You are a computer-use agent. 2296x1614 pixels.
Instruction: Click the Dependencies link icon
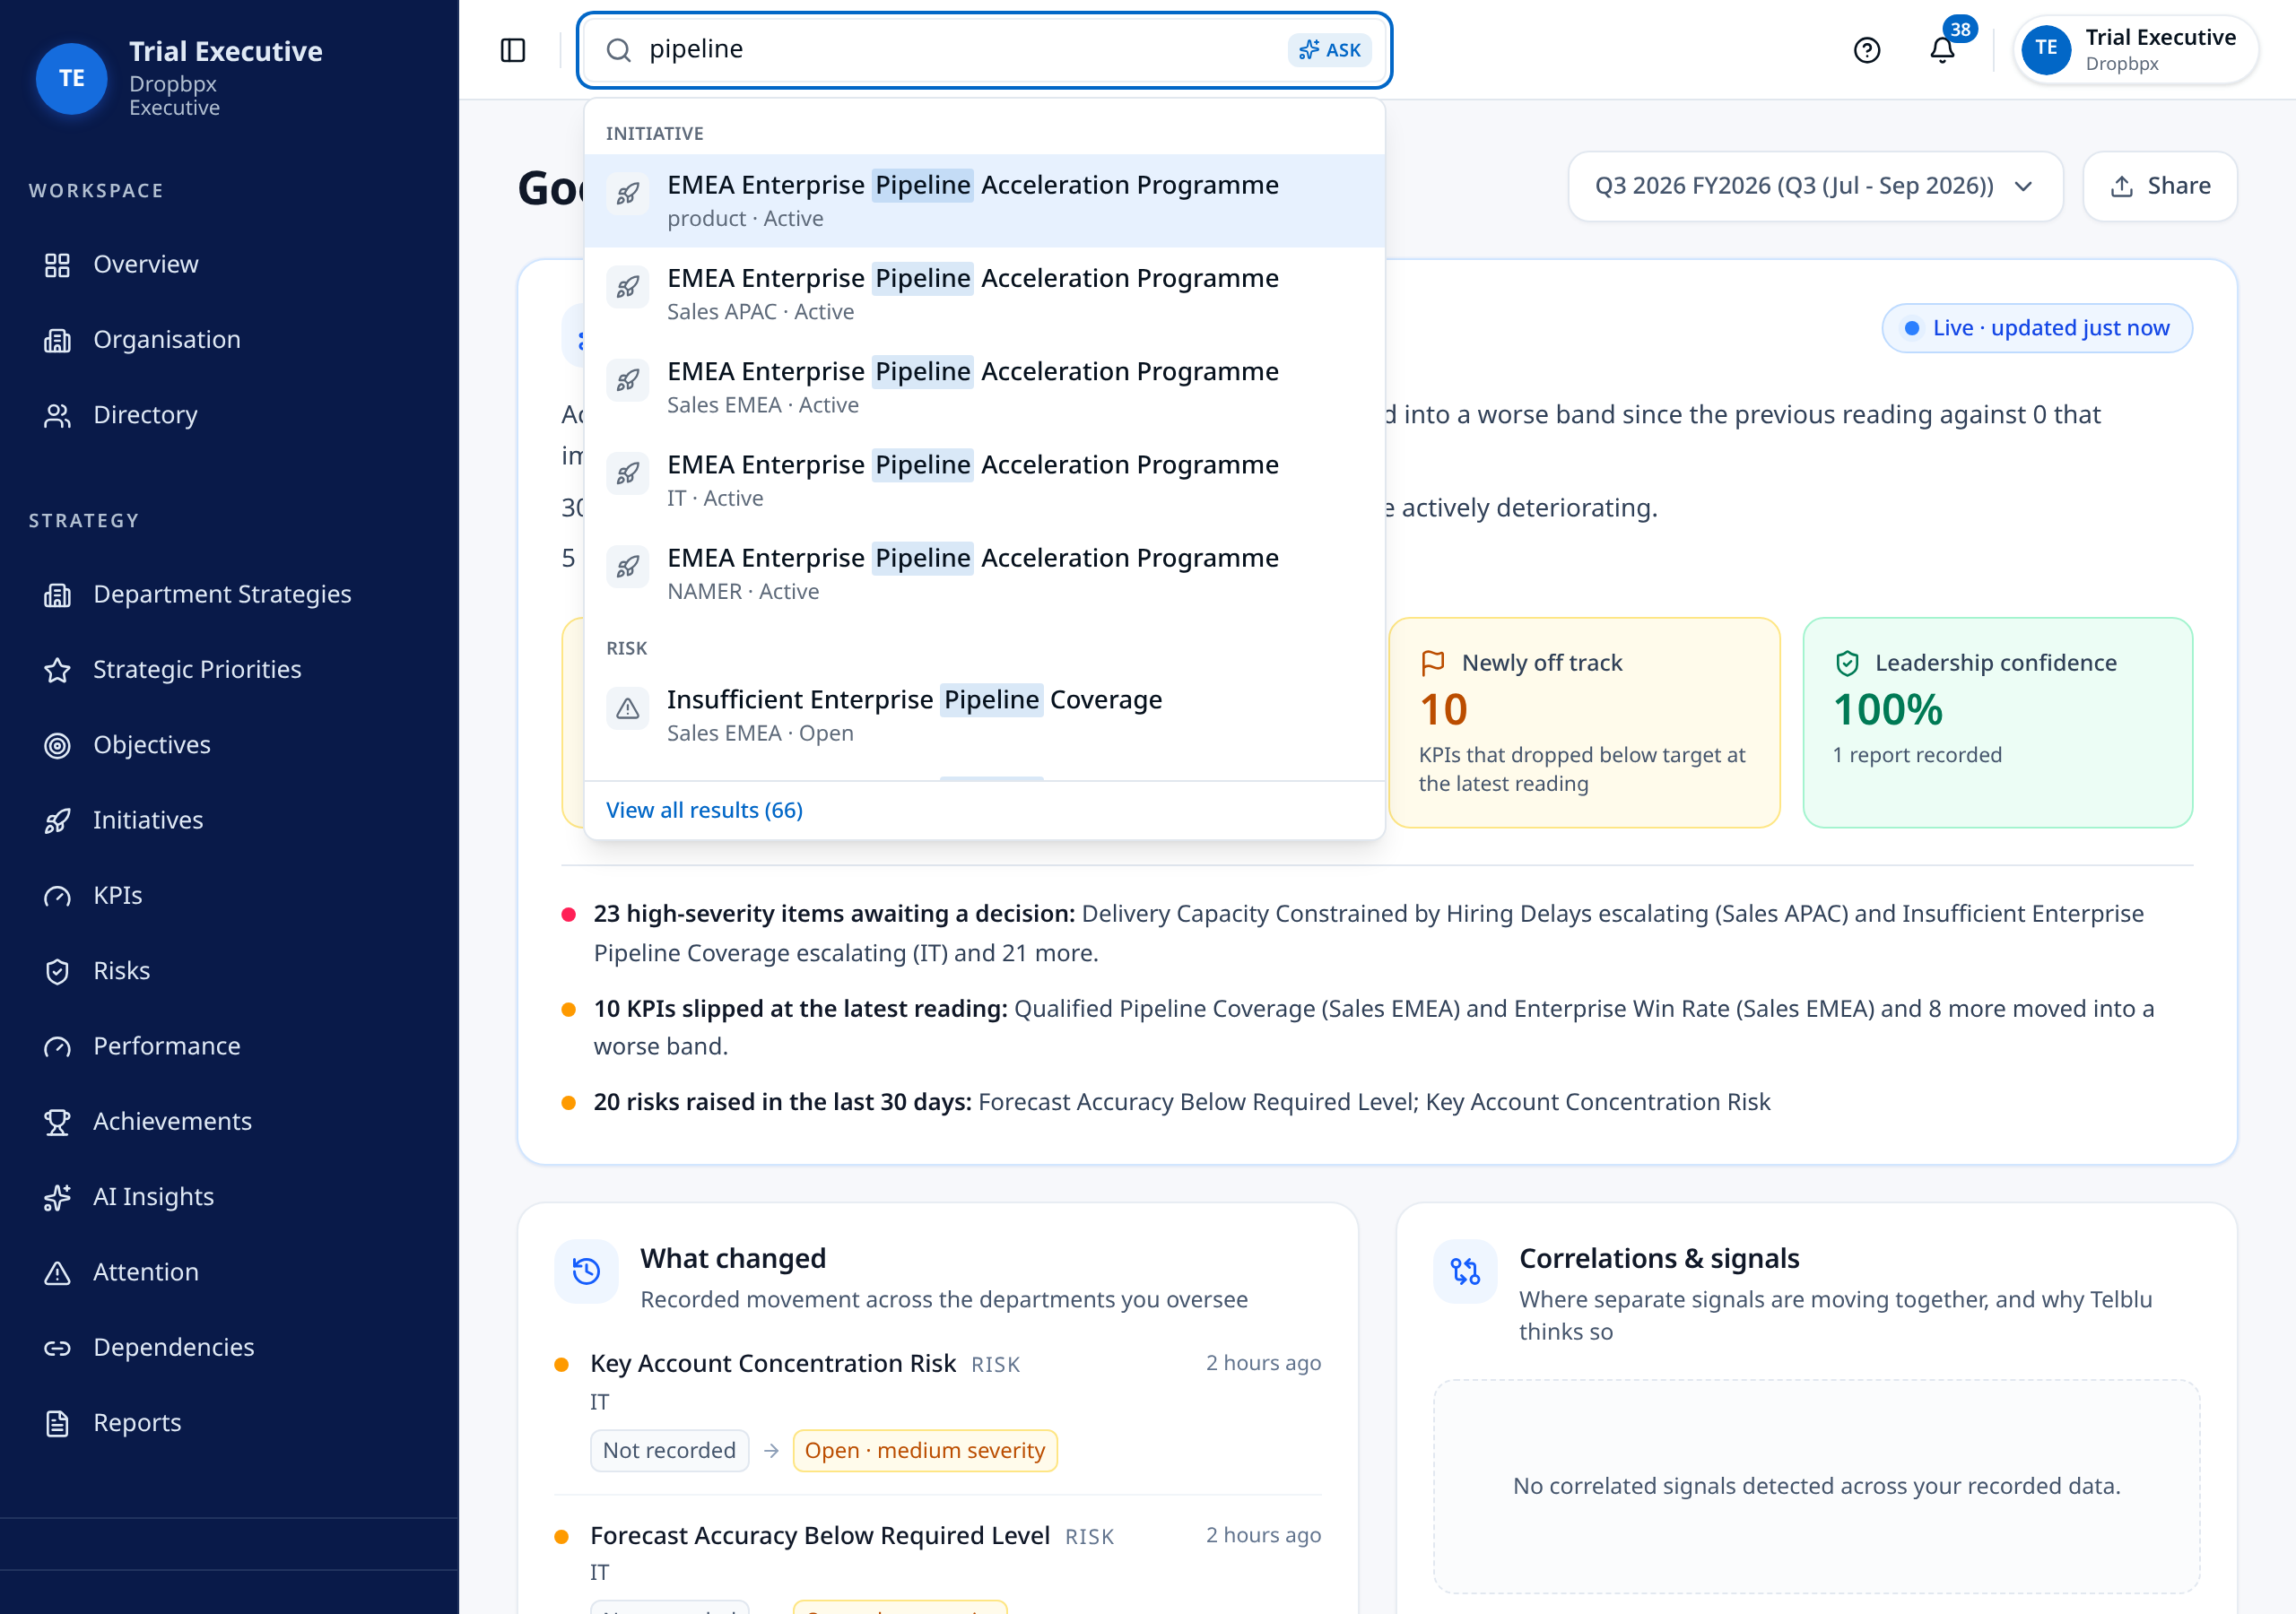point(57,1348)
